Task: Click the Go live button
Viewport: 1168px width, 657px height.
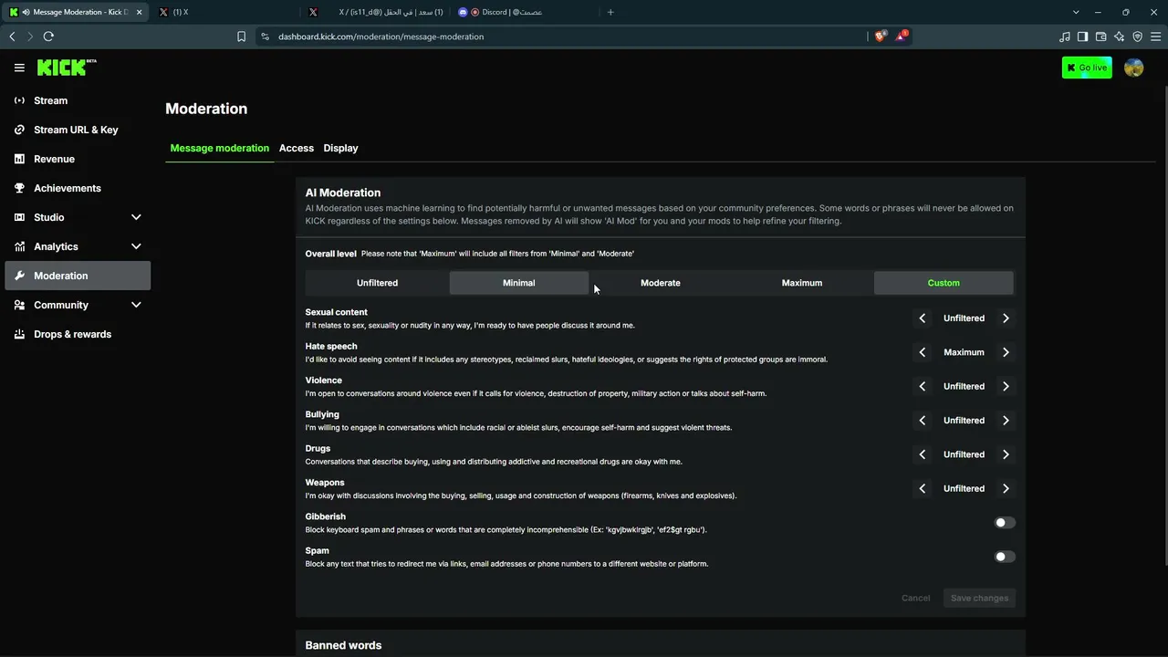Action: point(1087,68)
